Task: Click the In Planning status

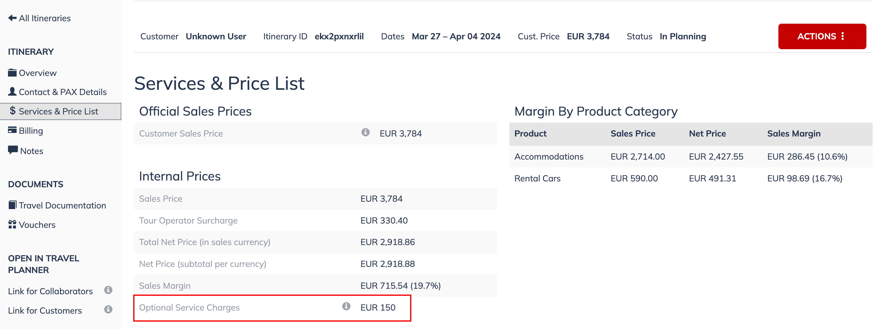Action: click(x=682, y=36)
